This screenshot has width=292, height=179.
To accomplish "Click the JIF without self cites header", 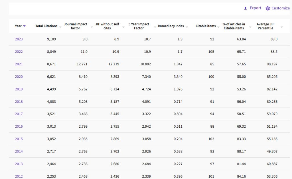I will (107, 26).
